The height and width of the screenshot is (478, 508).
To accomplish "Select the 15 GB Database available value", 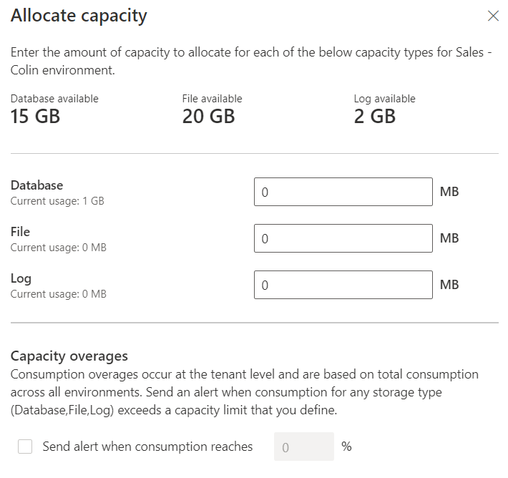I will pyautogui.click(x=35, y=117).
